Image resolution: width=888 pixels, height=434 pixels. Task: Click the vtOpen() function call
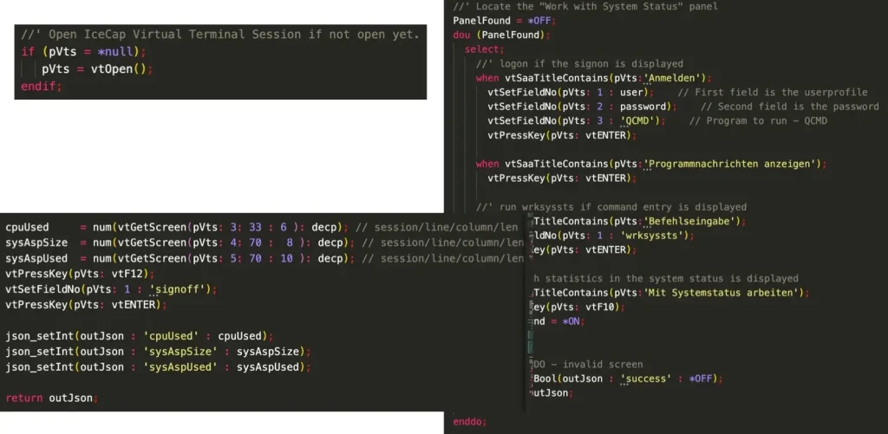(118, 69)
